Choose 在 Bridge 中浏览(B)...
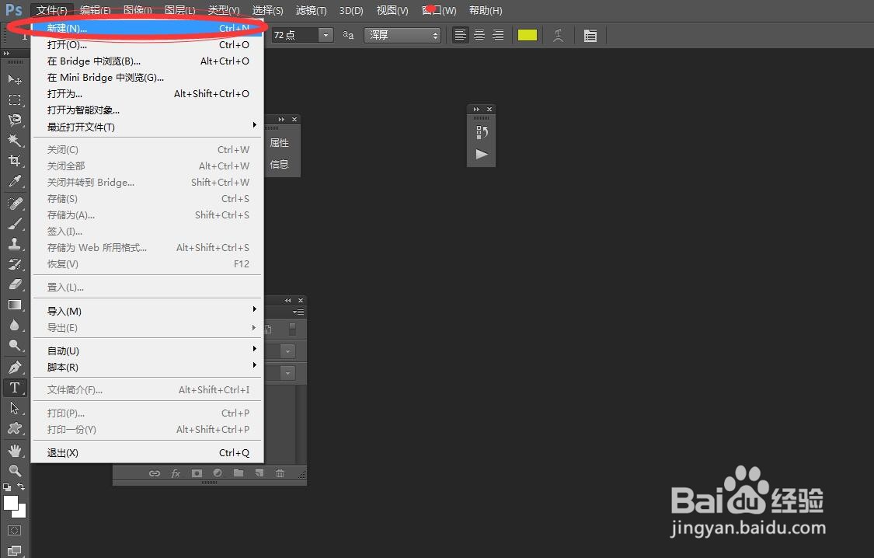Image resolution: width=874 pixels, height=558 pixels. [147, 61]
